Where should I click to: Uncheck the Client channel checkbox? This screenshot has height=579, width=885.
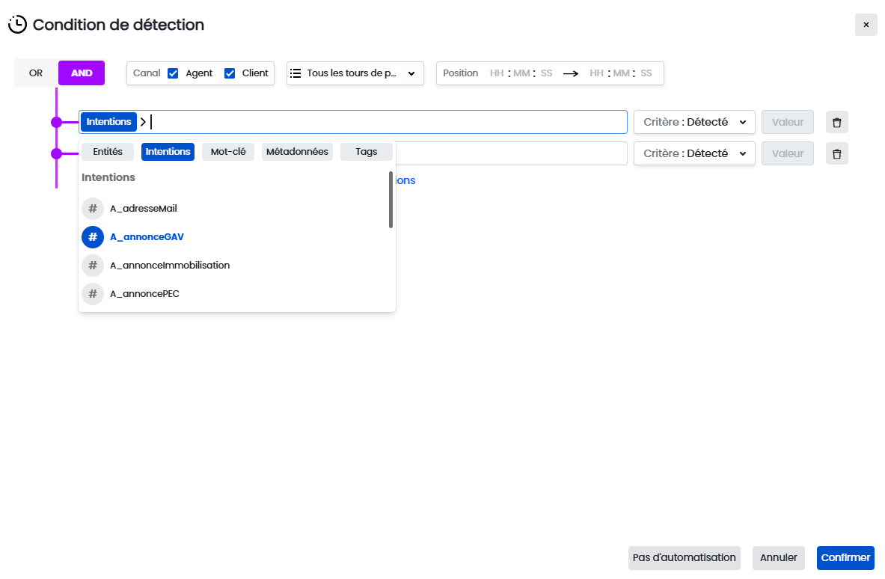[230, 73]
